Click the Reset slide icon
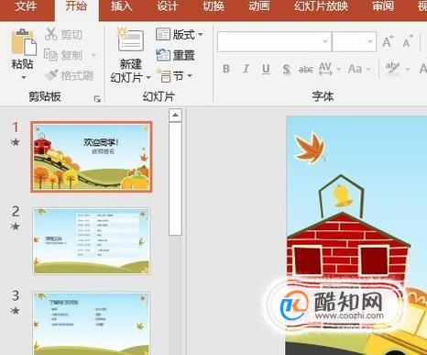This screenshot has width=427, height=355. pos(163,55)
